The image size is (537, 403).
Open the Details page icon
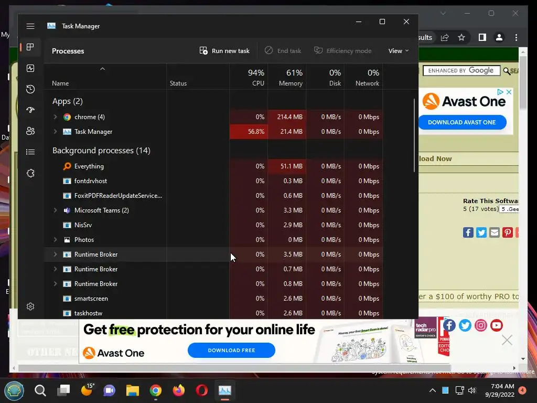coord(30,152)
